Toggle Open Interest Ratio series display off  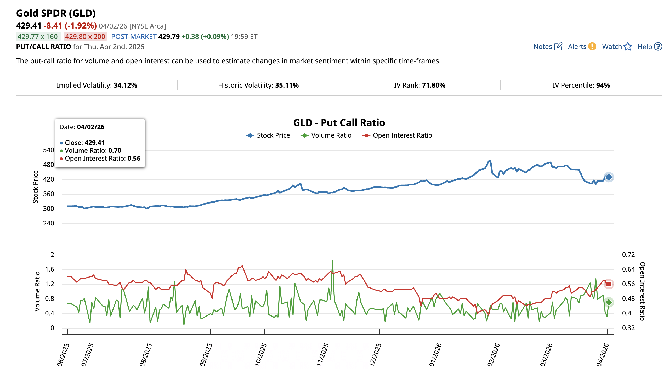click(403, 135)
